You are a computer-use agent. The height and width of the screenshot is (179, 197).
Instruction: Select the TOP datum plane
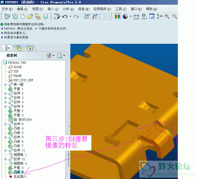pos(16,71)
